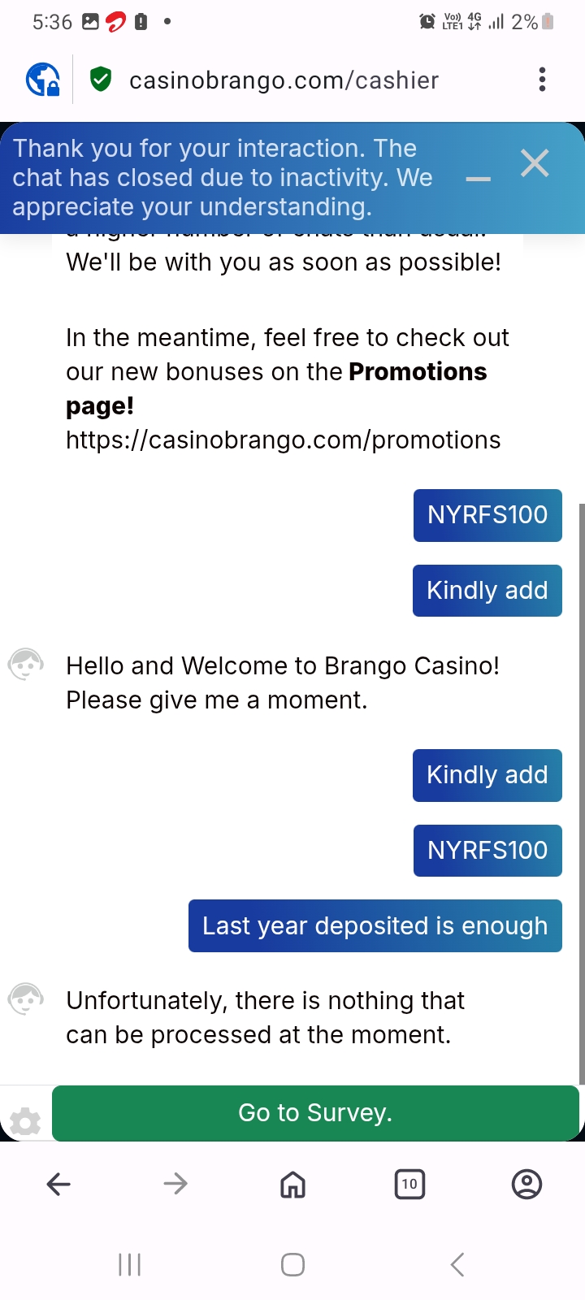Screen dimensions: 585x1300
Task: Tap the globe lock browser icon
Action: pos(42,80)
